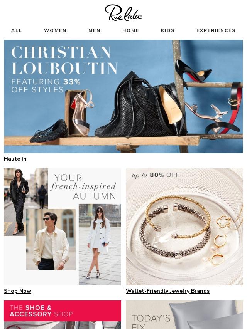Screen dimensions: 247x329
Task: Select the WOMEN menu item
Action: 55,30
